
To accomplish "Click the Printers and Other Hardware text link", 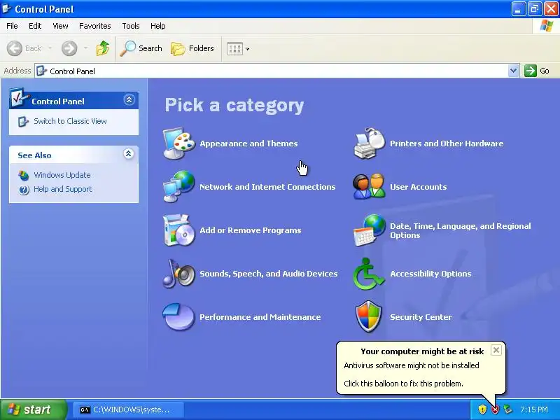I will tap(447, 143).
